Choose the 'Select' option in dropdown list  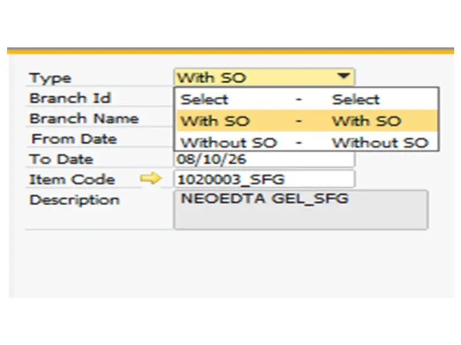point(307,99)
